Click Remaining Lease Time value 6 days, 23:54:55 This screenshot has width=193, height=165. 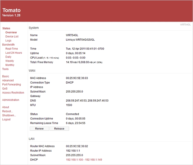click(x=76, y=123)
